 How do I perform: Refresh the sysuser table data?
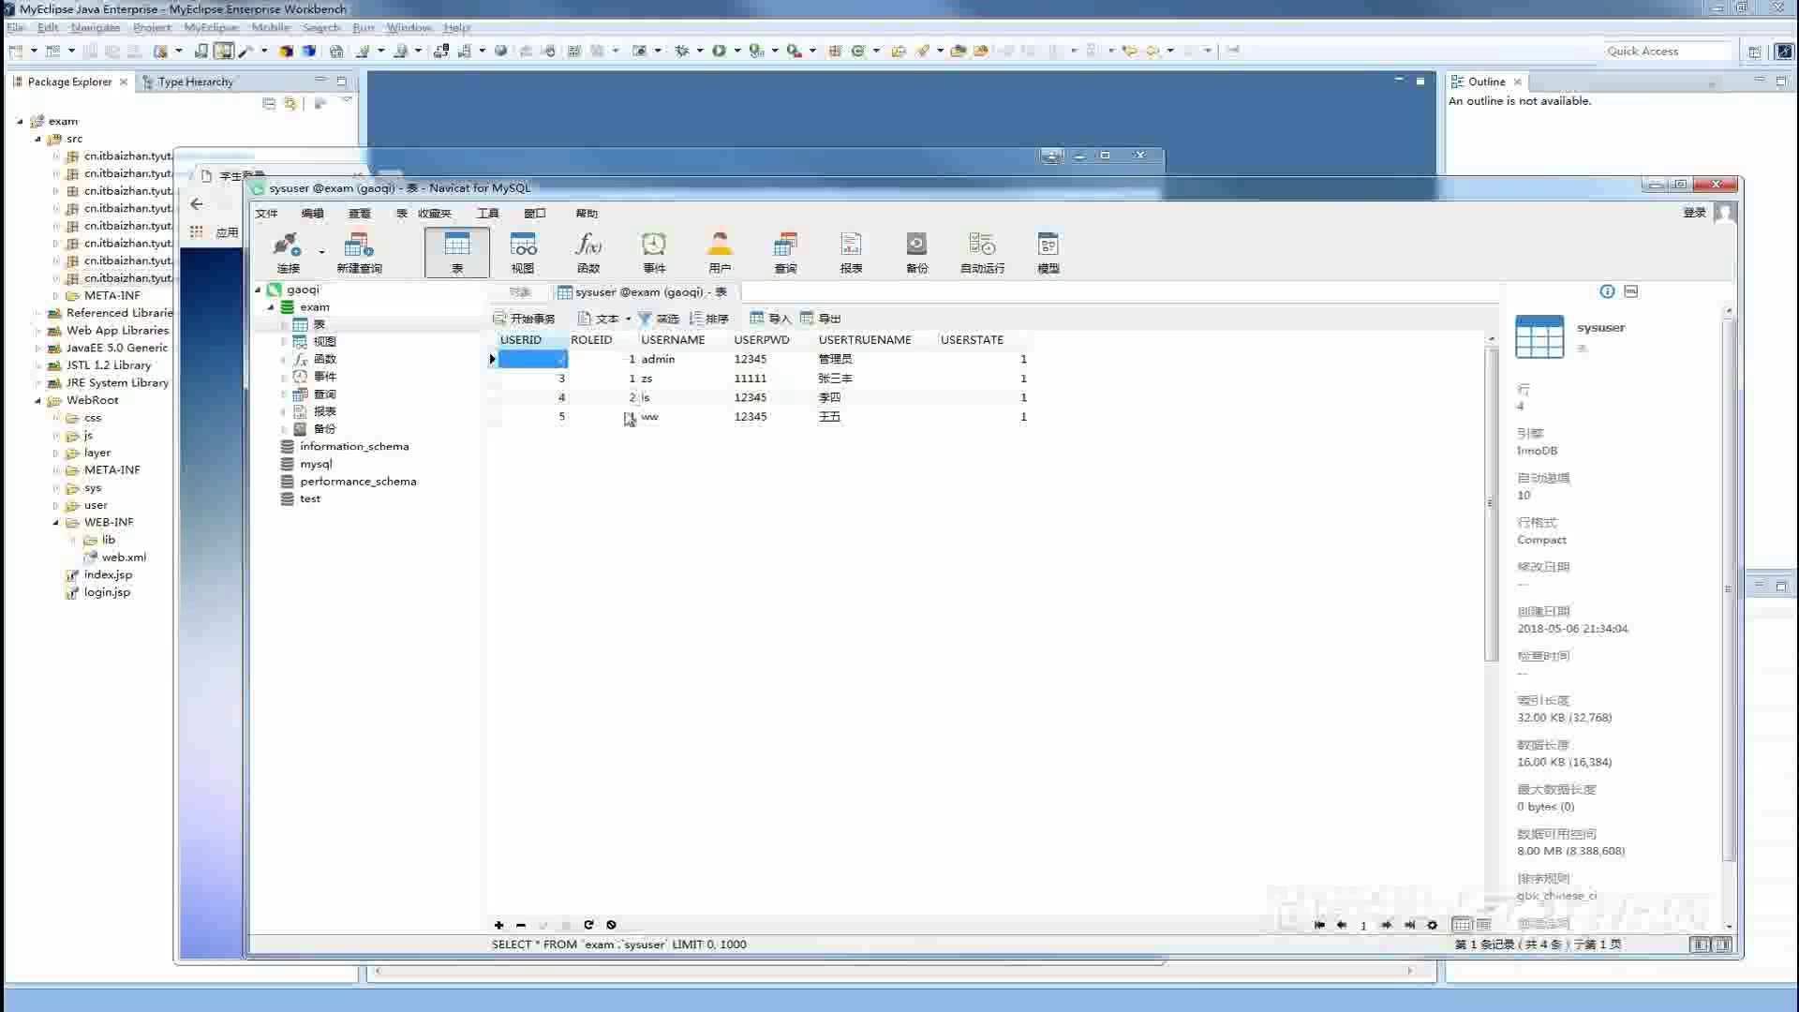coord(588,925)
